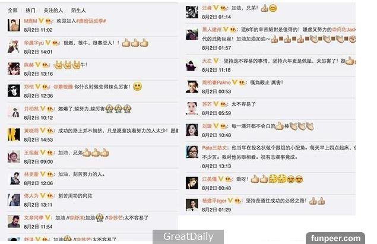The height and width of the screenshot is (244, 377).
Task: Click the @苏芒 mention in 文章同學's comment
Action: [115, 218]
